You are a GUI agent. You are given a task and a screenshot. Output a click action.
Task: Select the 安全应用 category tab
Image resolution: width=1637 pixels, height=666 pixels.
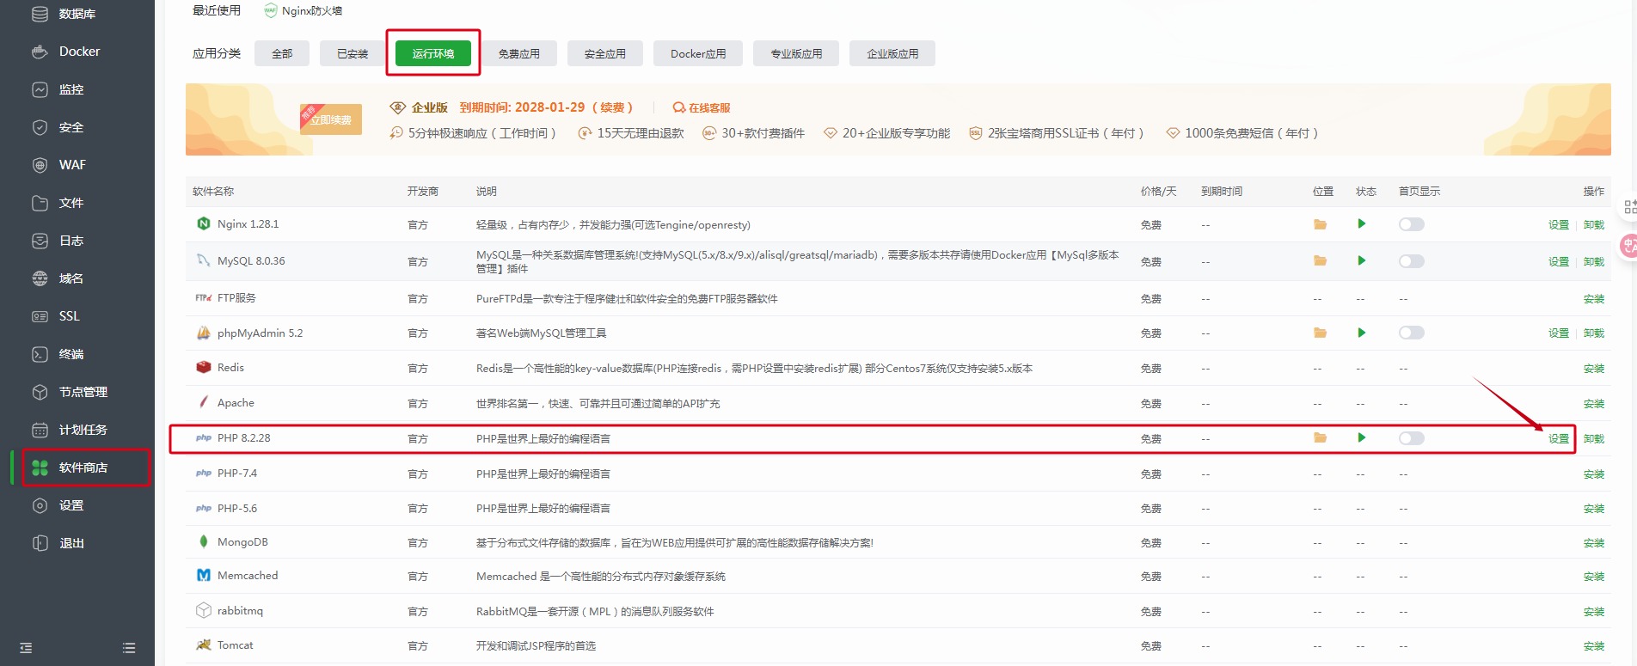point(605,53)
